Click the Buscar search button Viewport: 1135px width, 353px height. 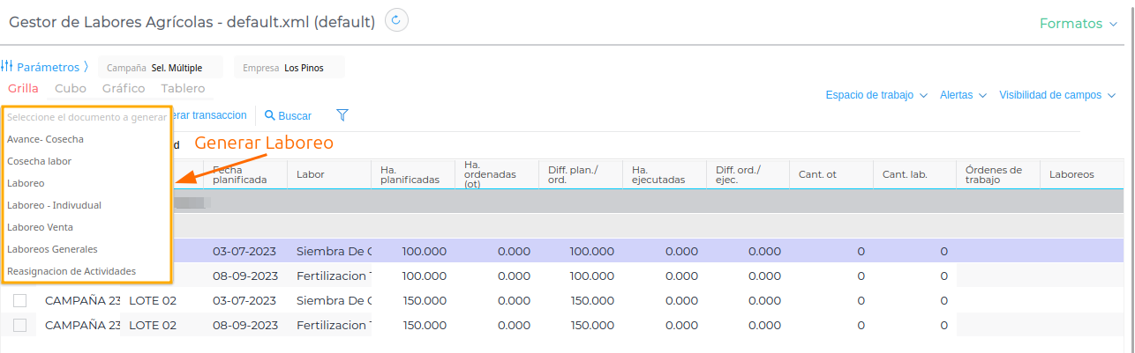coord(288,115)
